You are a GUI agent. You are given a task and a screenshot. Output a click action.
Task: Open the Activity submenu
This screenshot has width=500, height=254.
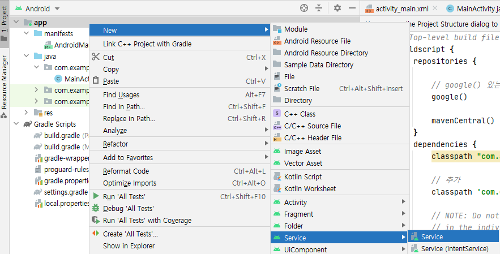point(339,202)
